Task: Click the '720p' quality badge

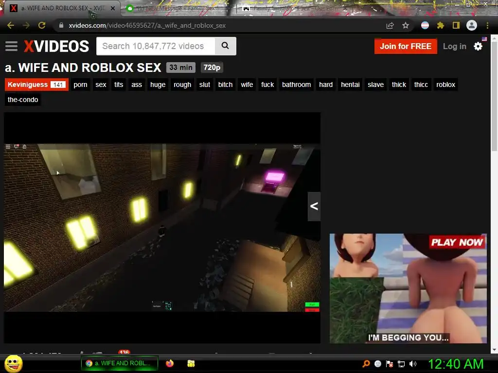Action: pos(212,68)
